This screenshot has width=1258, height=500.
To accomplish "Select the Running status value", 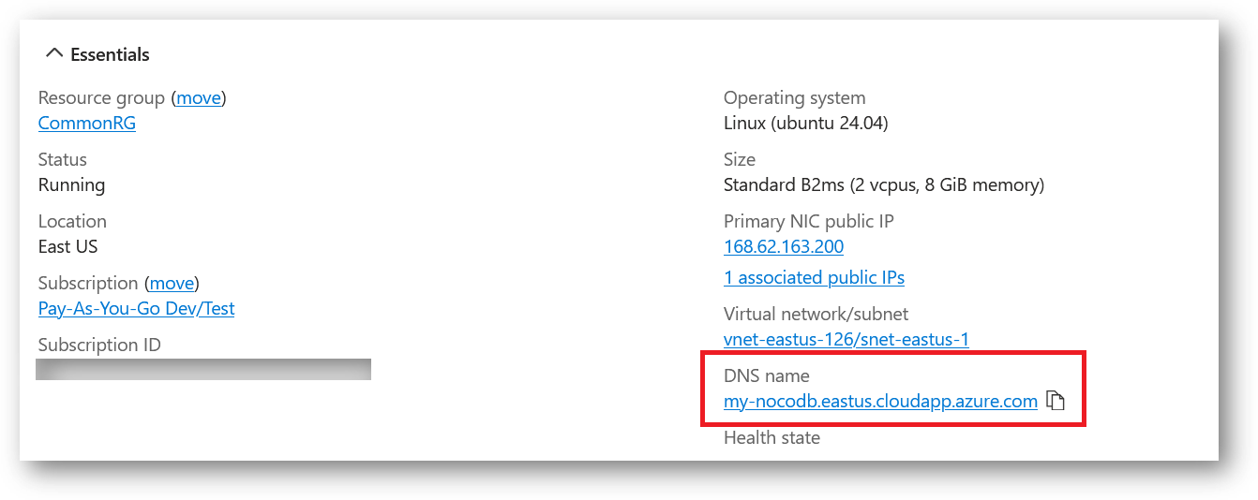I will [72, 184].
